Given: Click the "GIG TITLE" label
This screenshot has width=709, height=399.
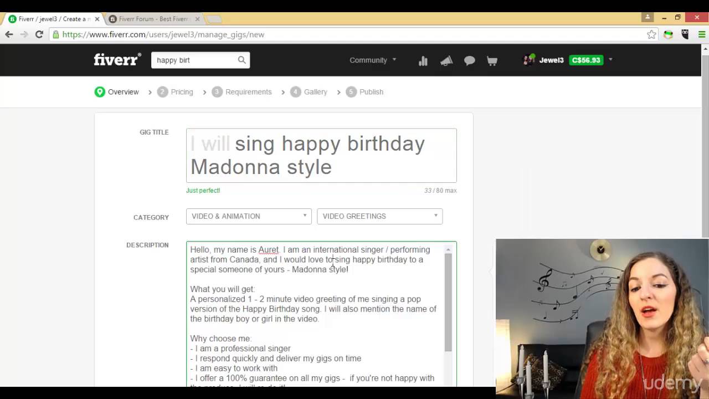Looking at the screenshot, I should (154, 132).
